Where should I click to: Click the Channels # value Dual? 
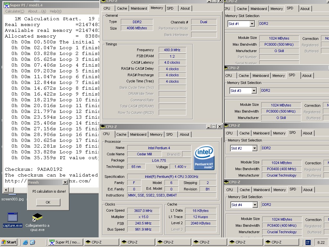pos(204,22)
